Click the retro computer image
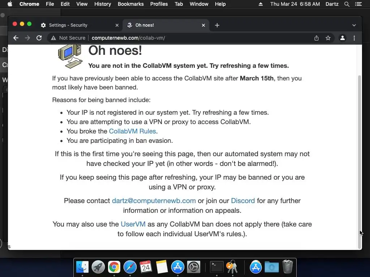Screen dimensions: 370x277 coord(70,56)
